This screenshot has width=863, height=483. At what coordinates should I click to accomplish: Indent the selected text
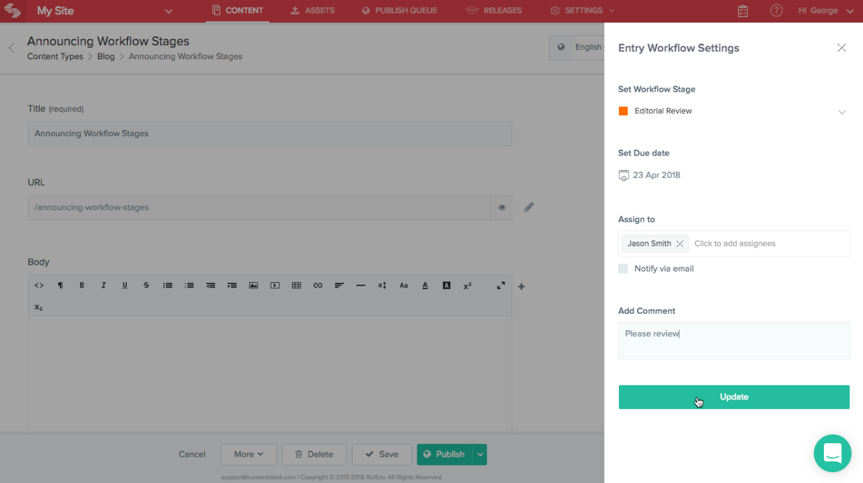(232, 286)
